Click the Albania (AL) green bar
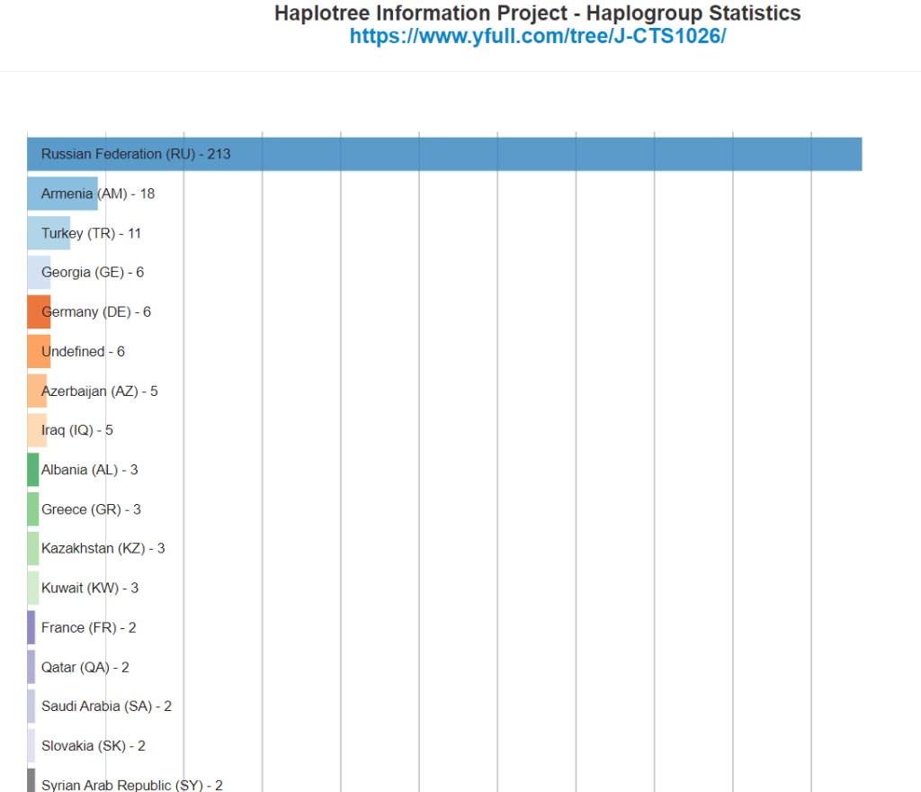Screen dimensions: 921x792 point(33,470)
